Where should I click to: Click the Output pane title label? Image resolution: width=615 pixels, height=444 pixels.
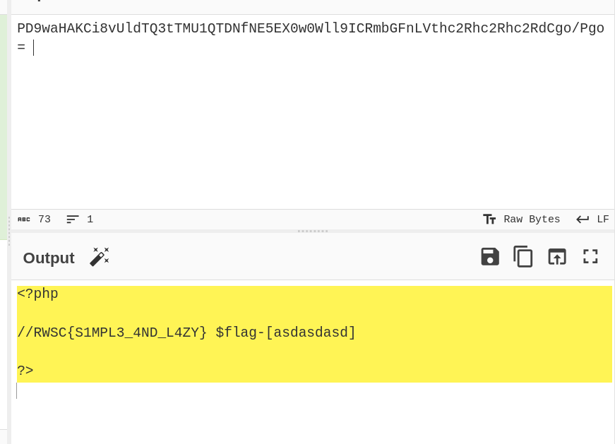(x=49, y=258)
